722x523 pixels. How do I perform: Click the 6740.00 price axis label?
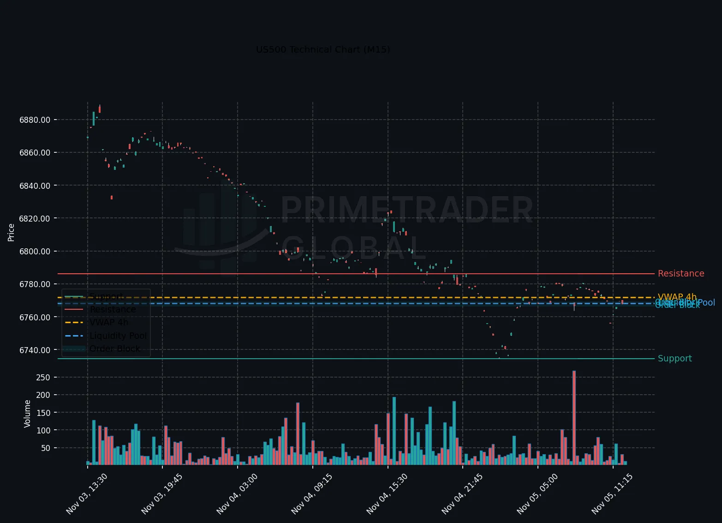click(35, 350)
